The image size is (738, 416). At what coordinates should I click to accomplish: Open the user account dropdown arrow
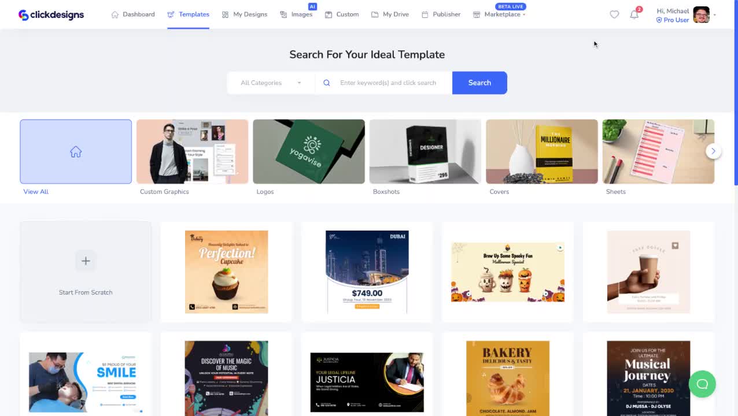pyautogui.click(x=715, y=15)
